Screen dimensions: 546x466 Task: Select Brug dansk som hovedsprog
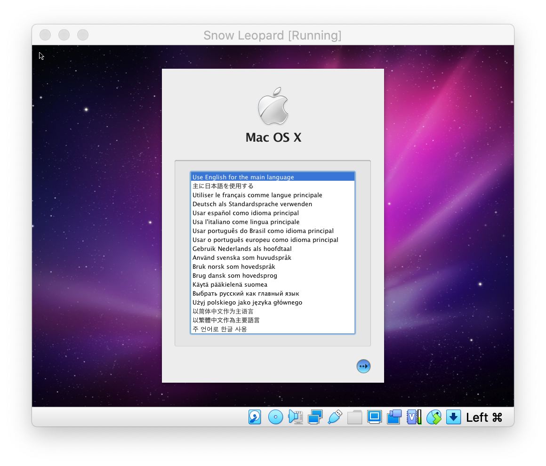[x=273, y=275]
